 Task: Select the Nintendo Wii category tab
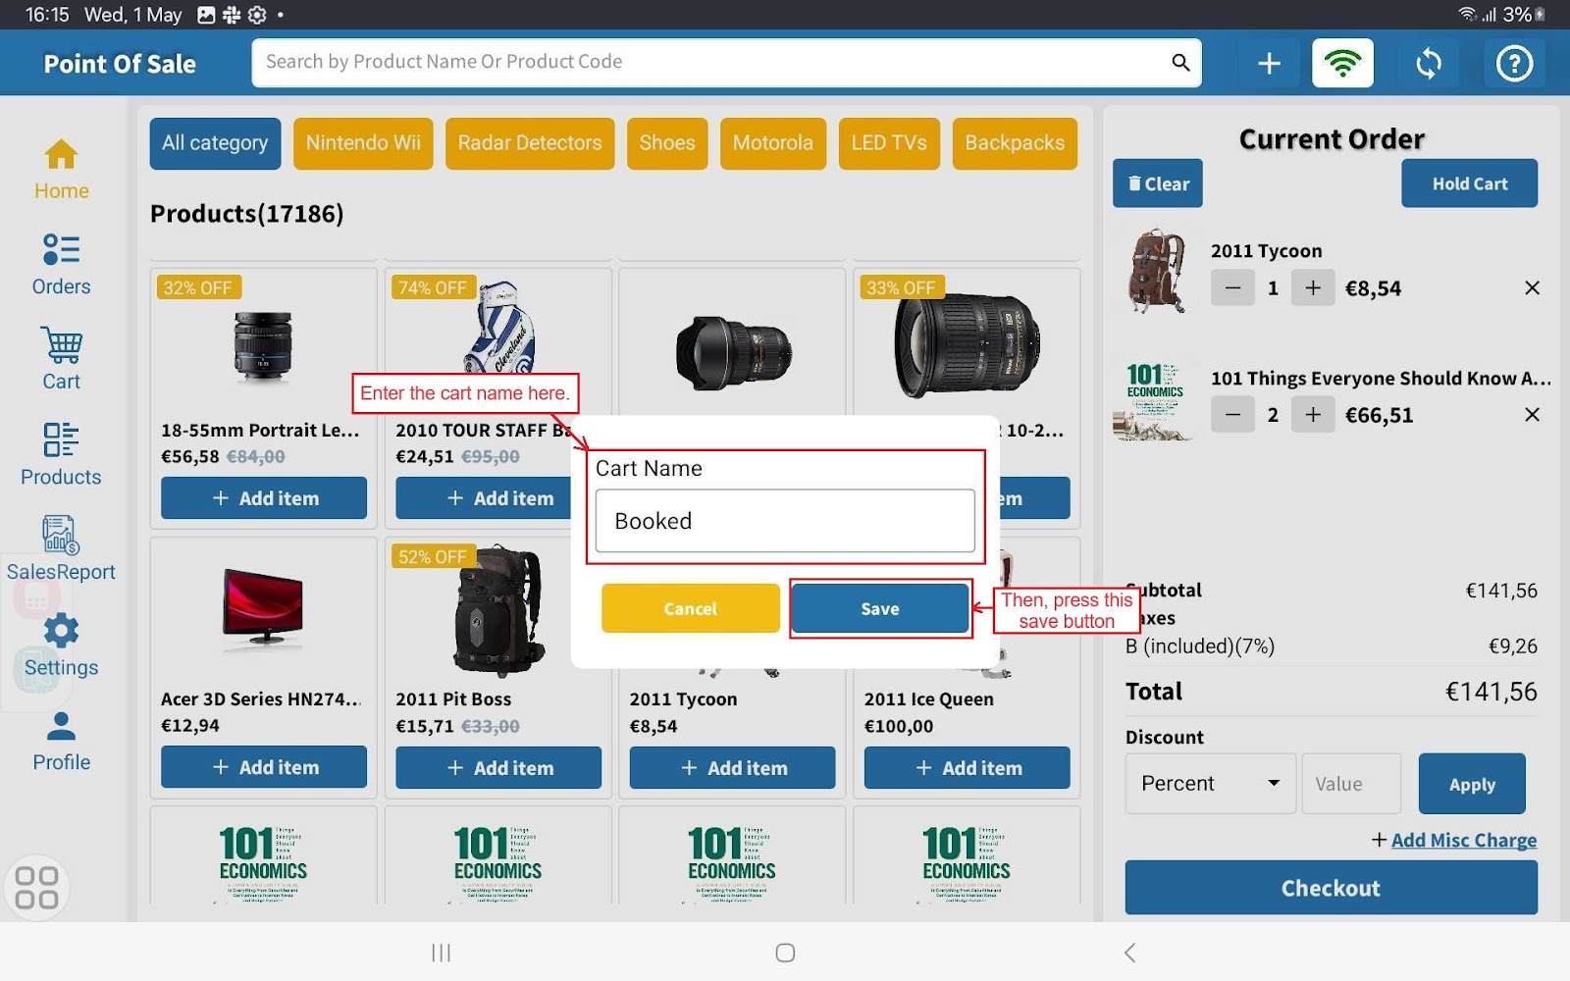(x=363, y=143)
